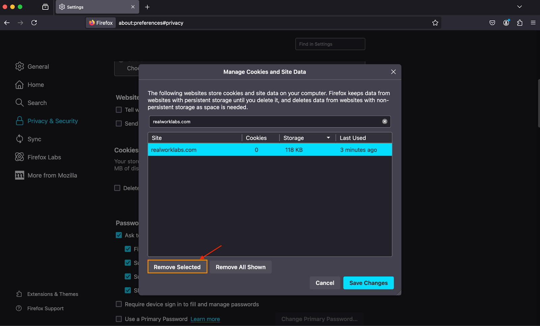Toggle Require device sign in checkbox
The image size is (540, 326).
[x=119, y=304]
